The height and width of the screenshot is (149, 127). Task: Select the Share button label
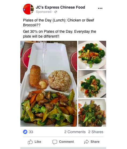coord(95,142)
